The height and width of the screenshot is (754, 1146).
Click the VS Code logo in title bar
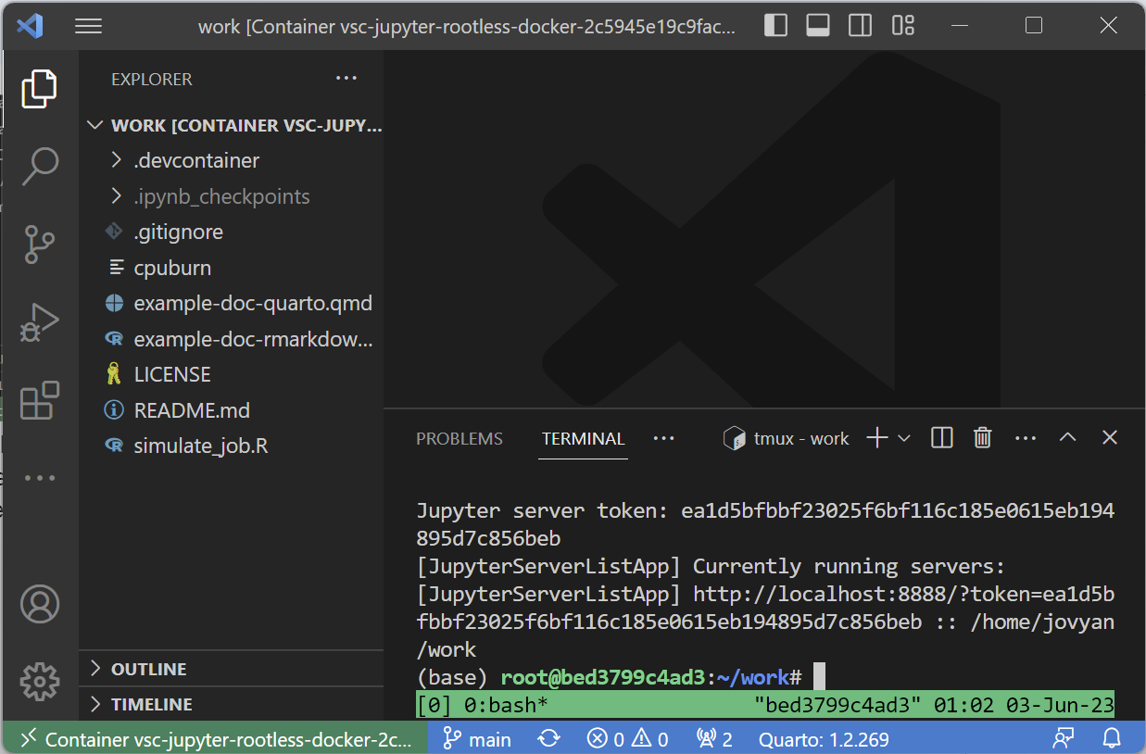point(30,26)
